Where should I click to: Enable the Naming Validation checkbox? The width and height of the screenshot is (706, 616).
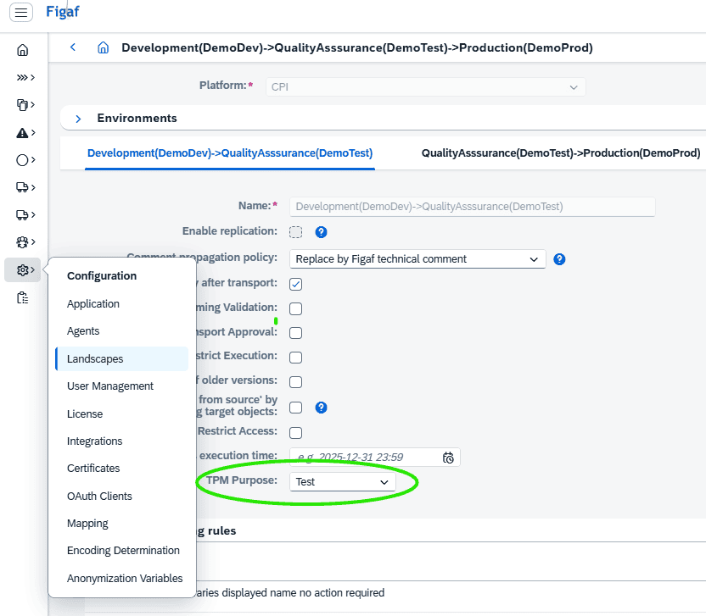296,308
